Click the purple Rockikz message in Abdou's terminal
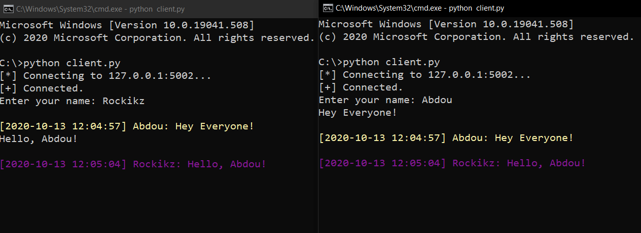641x233 pixels. click(452, 163)
